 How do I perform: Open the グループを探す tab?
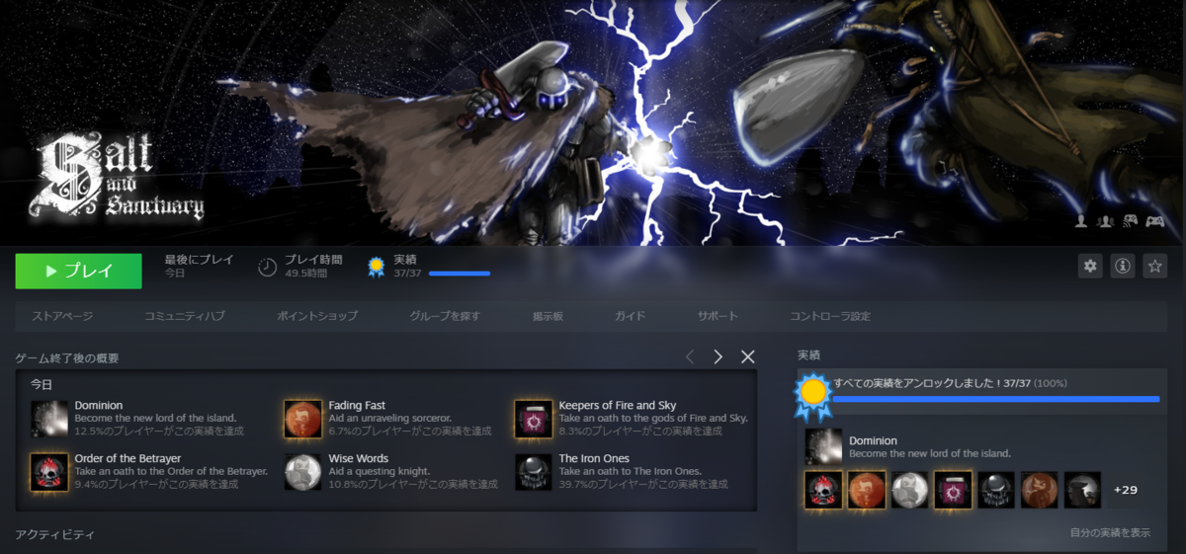tap(445, 316)
